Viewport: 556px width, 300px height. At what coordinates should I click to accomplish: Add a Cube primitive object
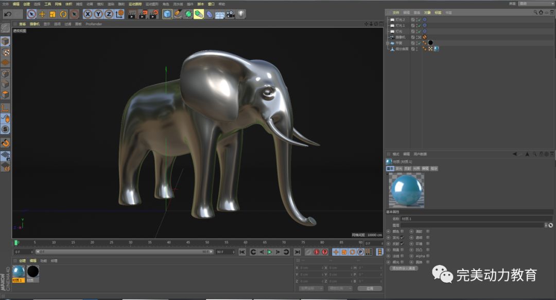(167, 14)
